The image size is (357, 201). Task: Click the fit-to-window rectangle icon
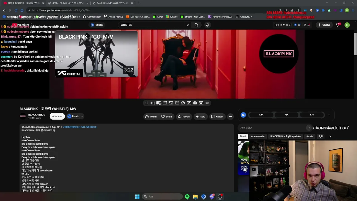171,103
